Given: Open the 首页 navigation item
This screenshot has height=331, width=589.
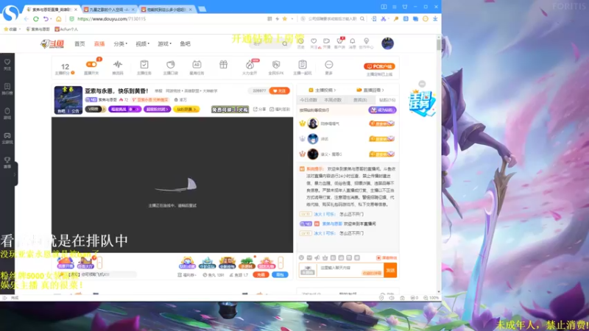Looking at the screenshot, I should tap(80, 44).
